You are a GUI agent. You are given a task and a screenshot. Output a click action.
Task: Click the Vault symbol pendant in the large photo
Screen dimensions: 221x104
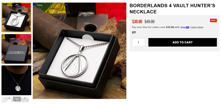pos(74,65)
